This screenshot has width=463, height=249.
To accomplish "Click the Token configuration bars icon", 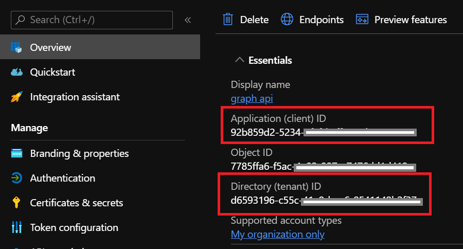I will (16, 227).
